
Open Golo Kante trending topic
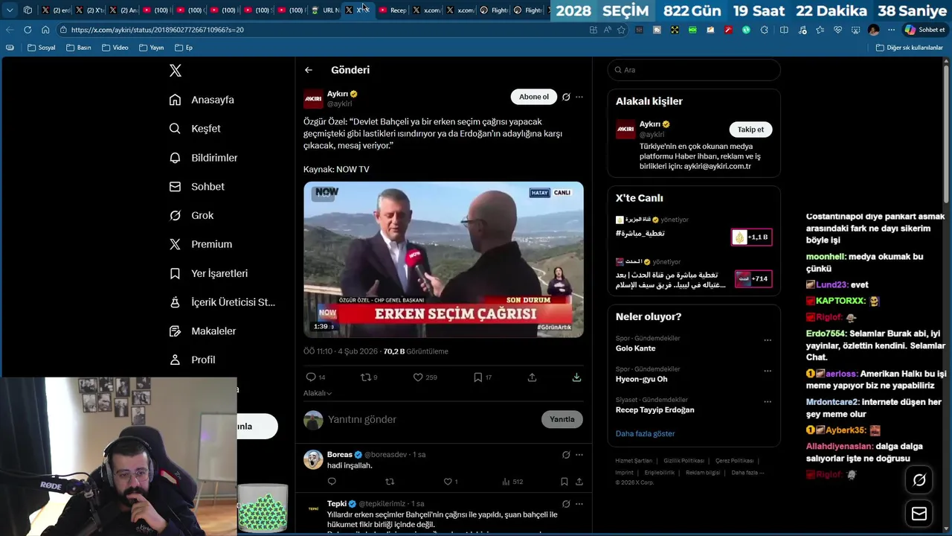(635, 348)
